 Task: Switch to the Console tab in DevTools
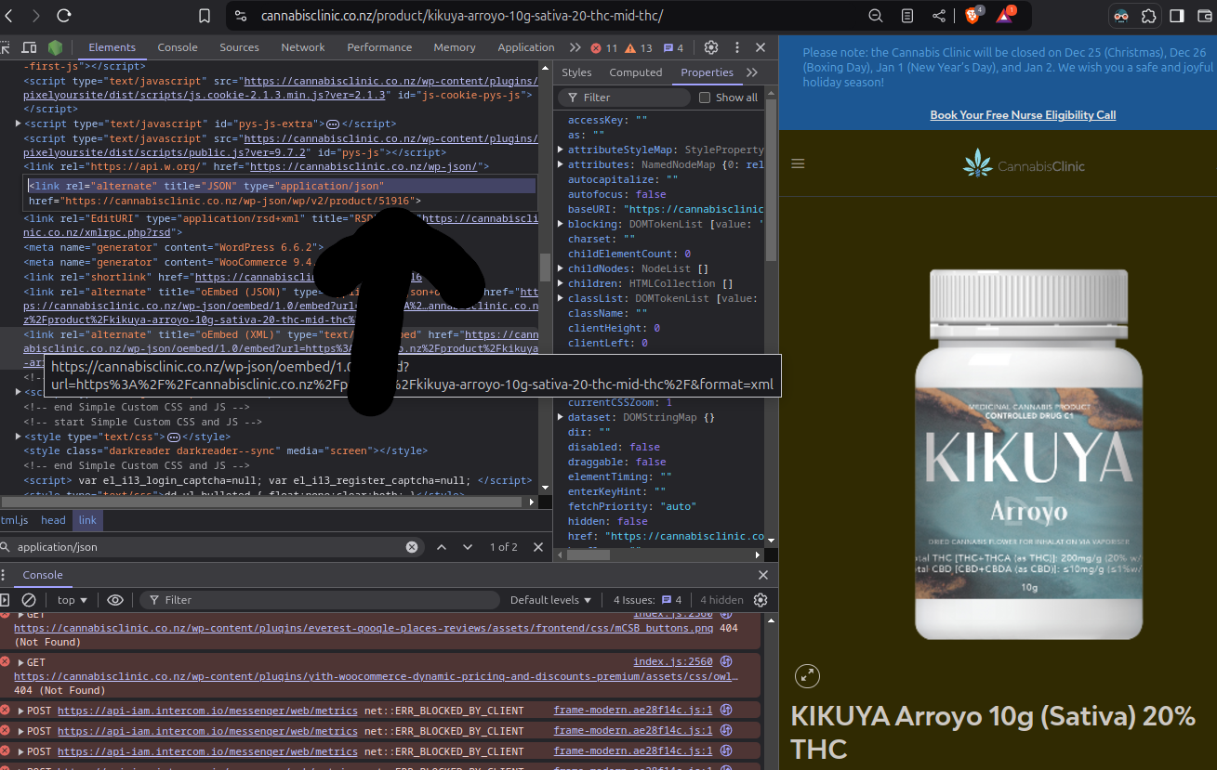tap(178, 47)
